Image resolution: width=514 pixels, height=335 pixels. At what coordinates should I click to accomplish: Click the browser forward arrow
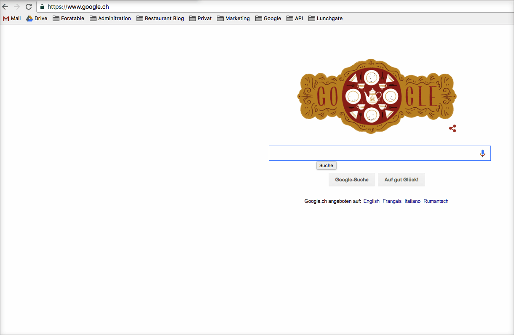click(17, 7)
